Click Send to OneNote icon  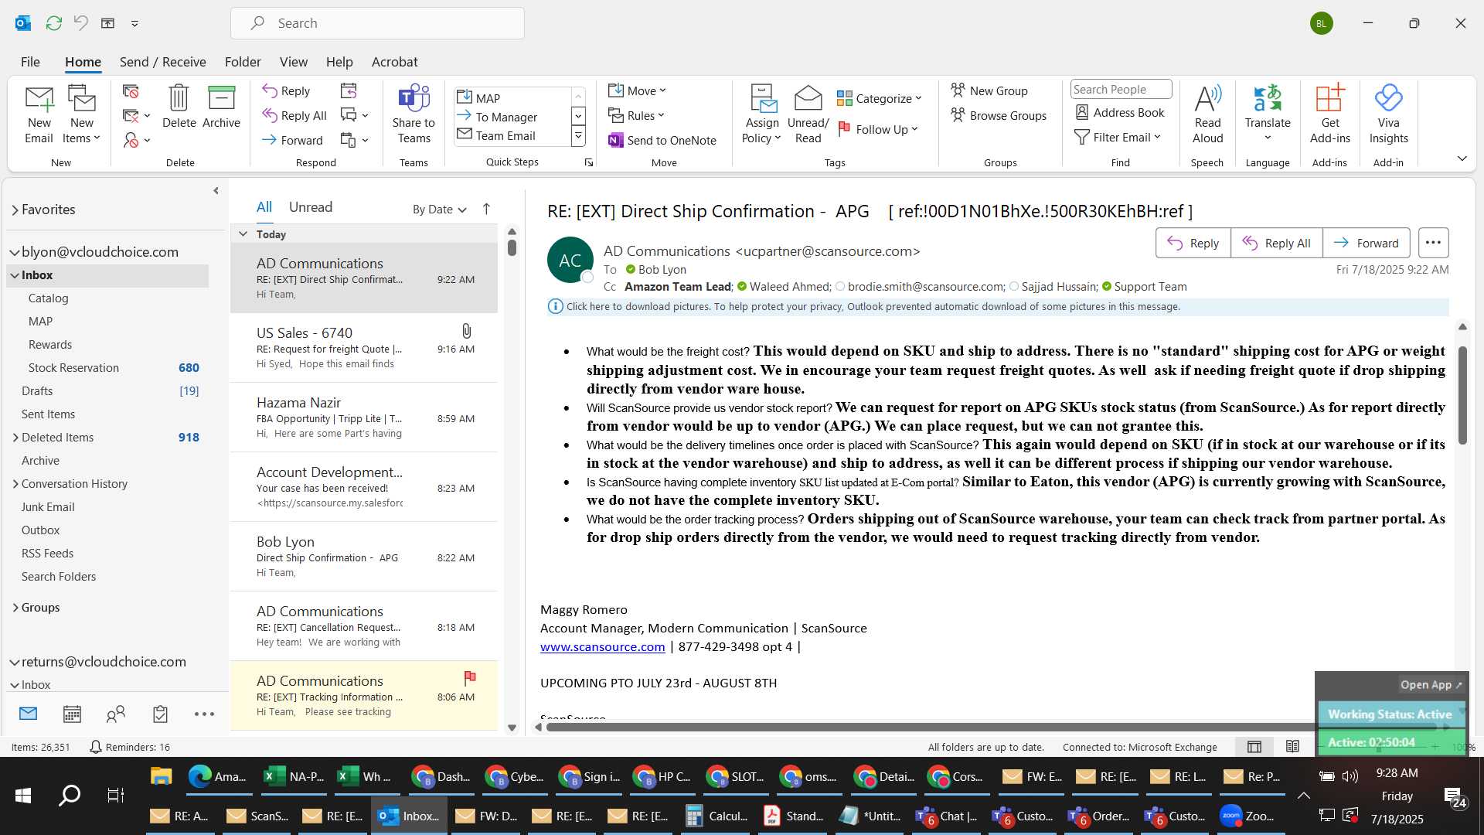tap(616, 140)
